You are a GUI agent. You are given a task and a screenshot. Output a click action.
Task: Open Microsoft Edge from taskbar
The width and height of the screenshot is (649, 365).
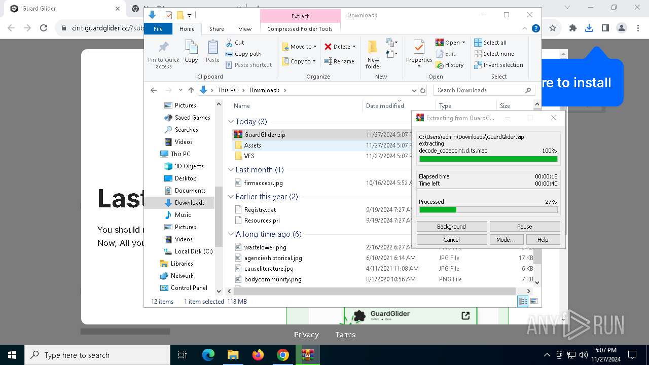tap(208, 355)
